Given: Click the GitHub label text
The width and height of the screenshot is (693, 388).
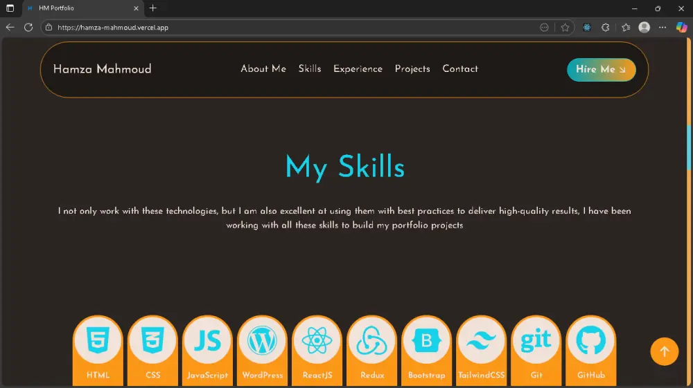Looking at the screenshot, I should (591, 376).
